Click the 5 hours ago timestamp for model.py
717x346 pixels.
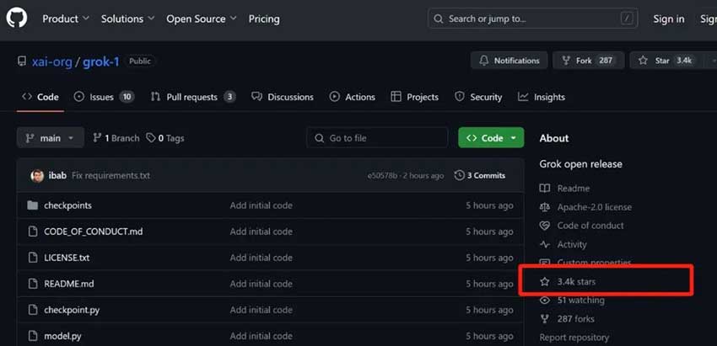click(489, 337)
